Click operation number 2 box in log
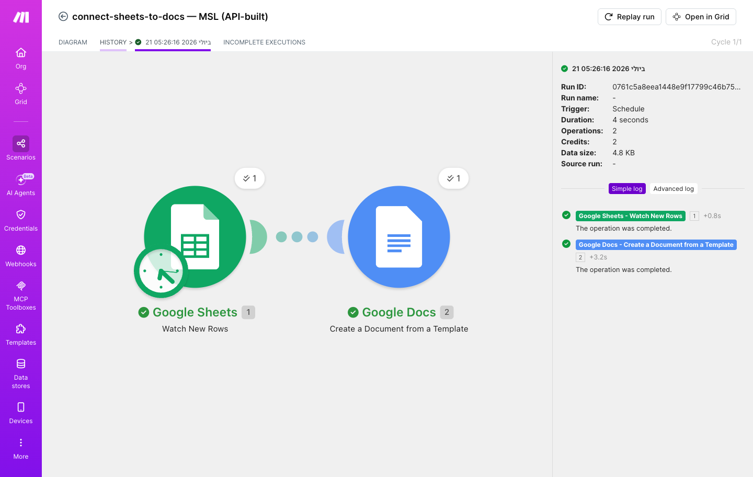The width and height of the screenshot is (753, 477). click(580, 257)
